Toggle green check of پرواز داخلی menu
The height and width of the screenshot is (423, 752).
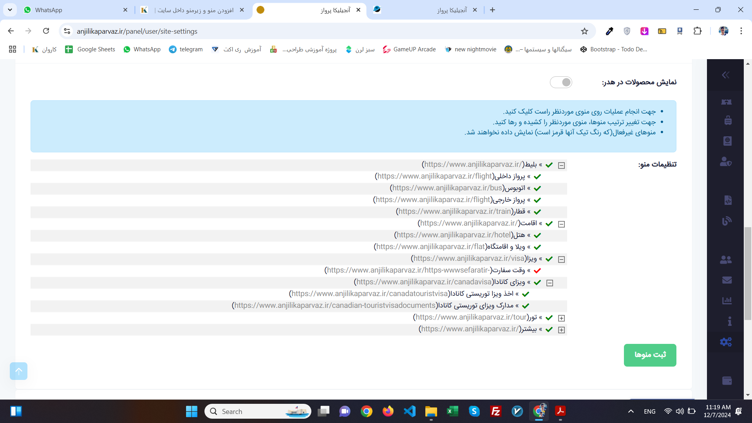(537, 177)
